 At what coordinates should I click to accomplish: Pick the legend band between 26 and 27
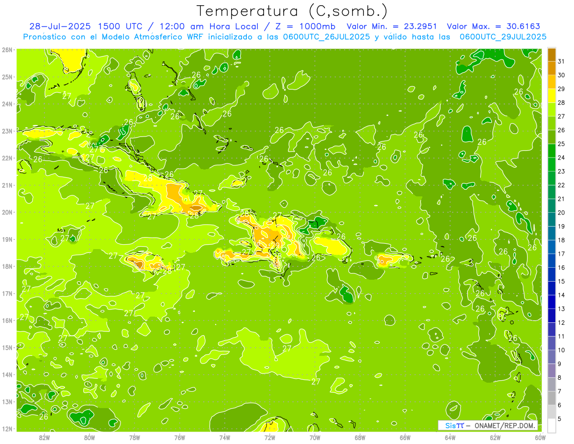click(x=552, y=123)
